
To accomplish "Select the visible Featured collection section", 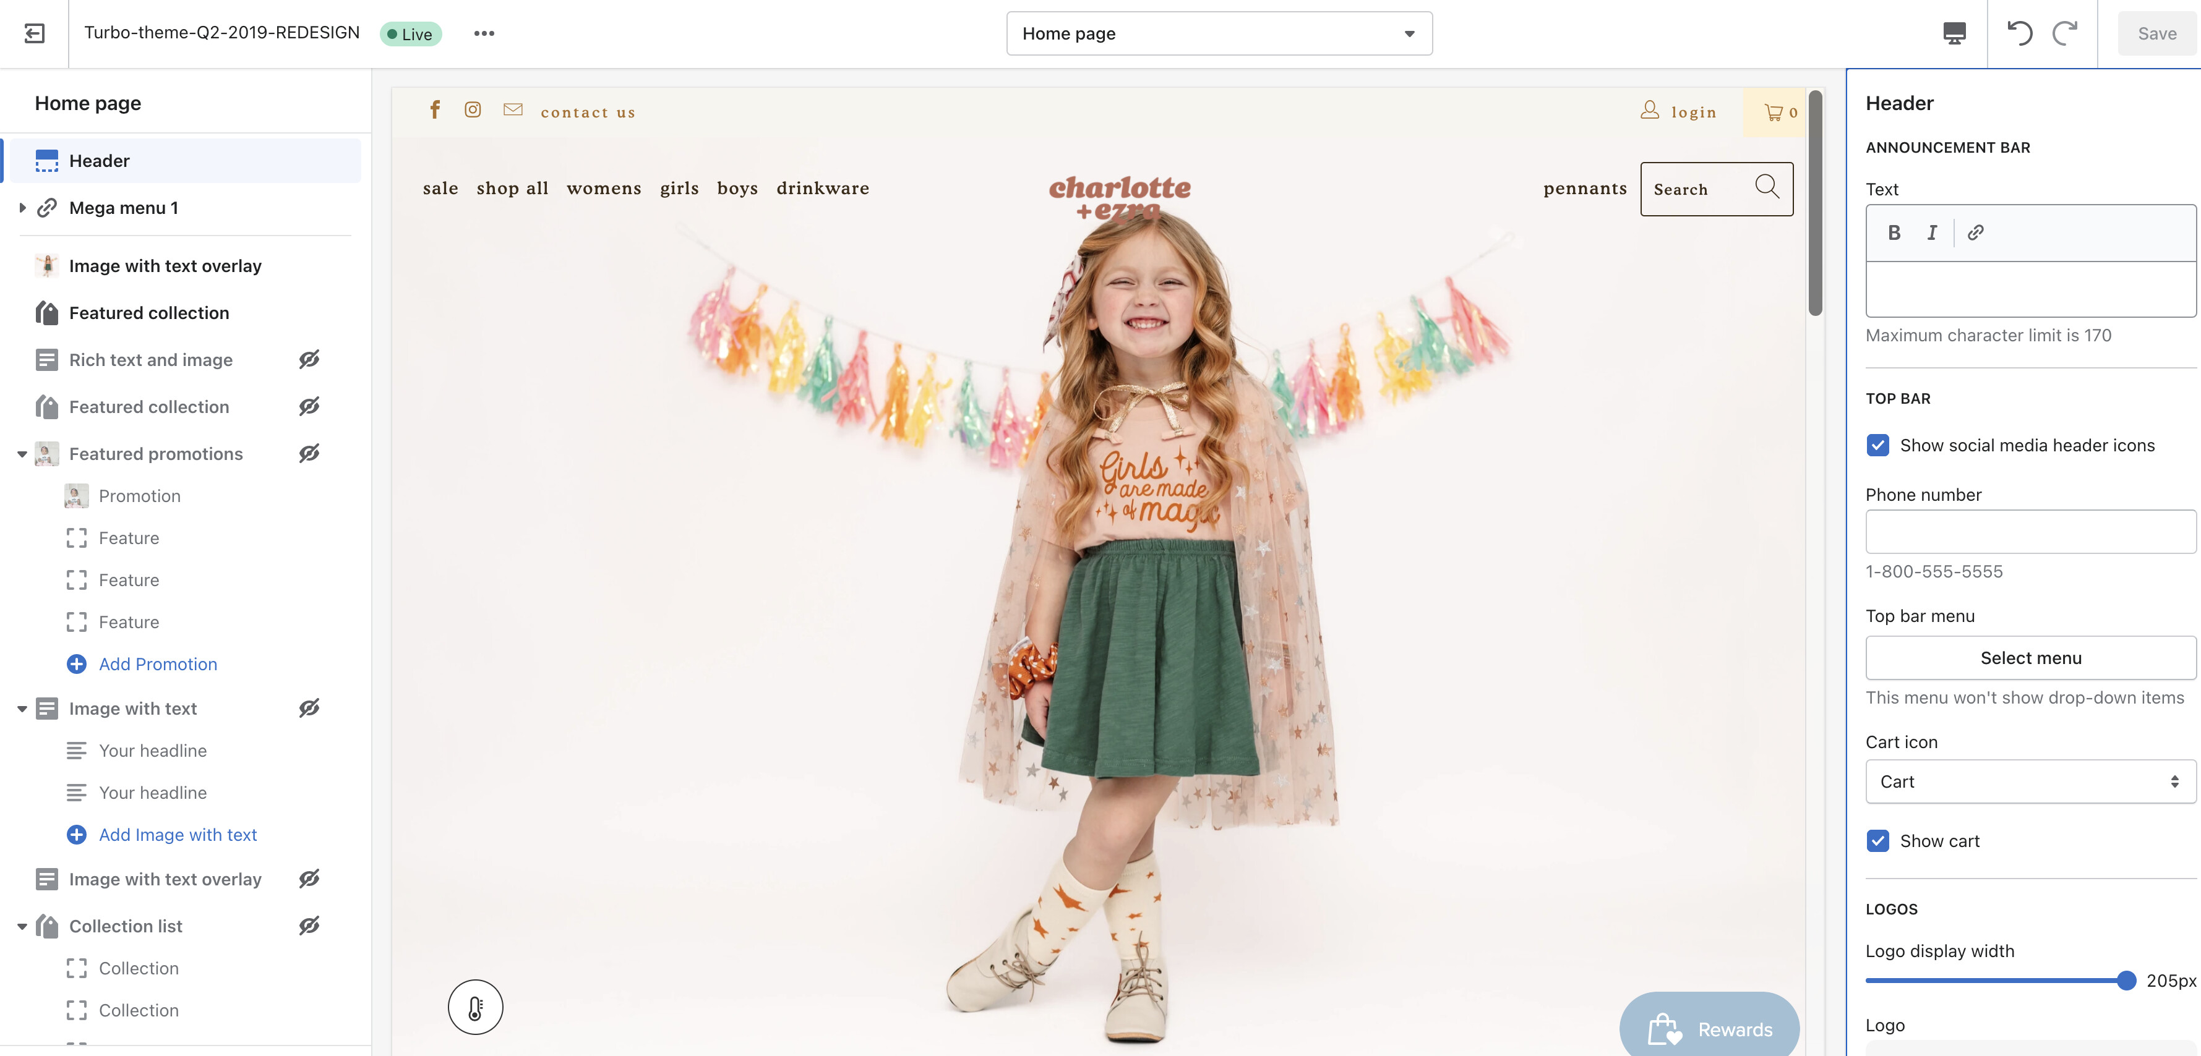I will click(148, 312).
